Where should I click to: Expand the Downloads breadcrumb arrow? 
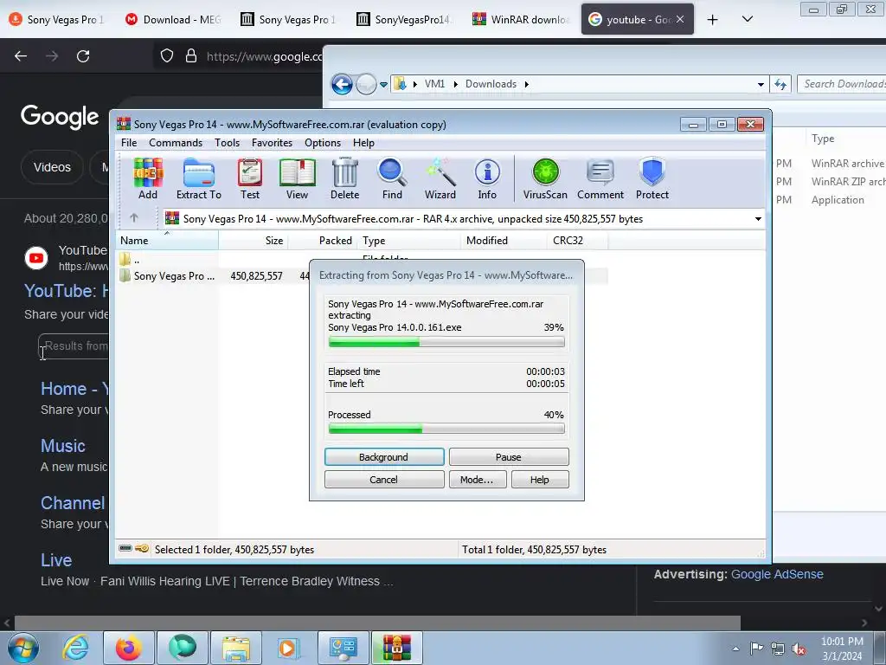click(x=527, y=84)
